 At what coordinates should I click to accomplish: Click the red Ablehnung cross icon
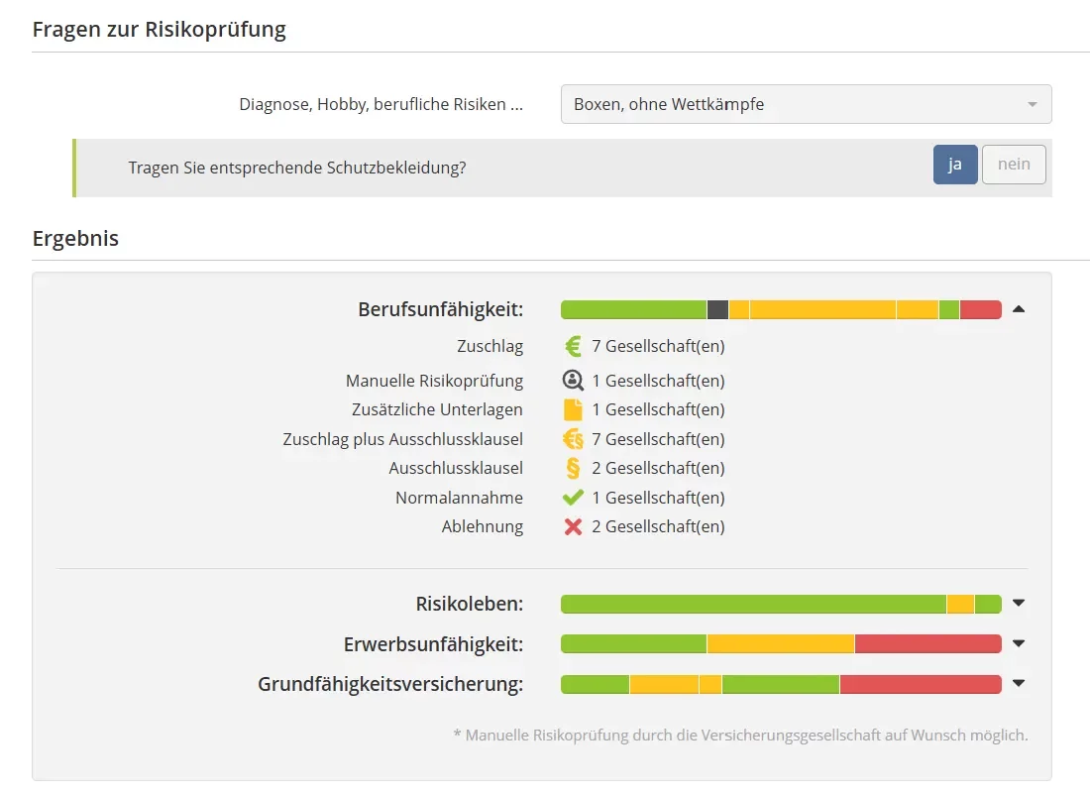573,526
